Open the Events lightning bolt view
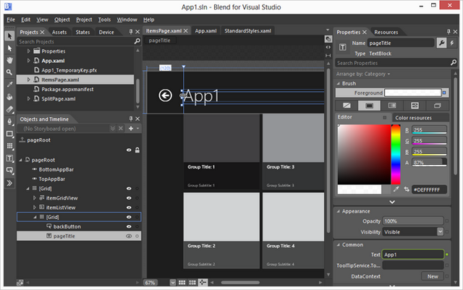463x290 pixels. click(452, 43)
